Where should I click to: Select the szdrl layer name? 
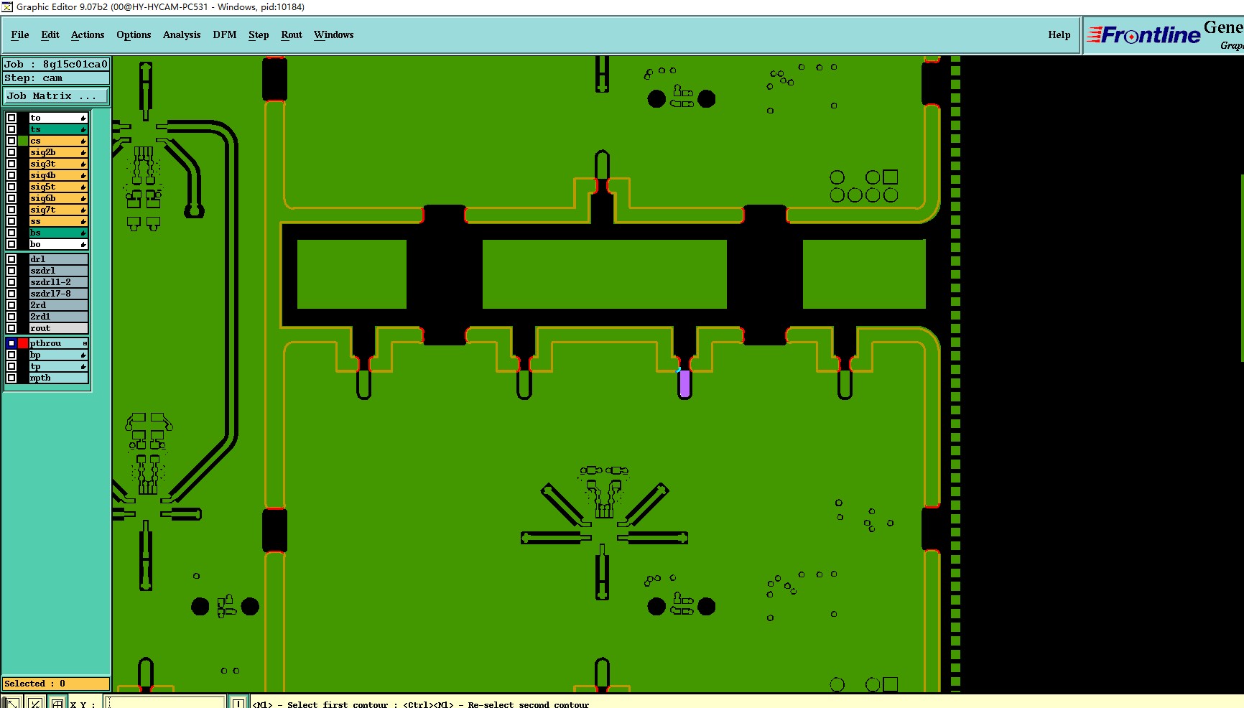pos(59,271)
